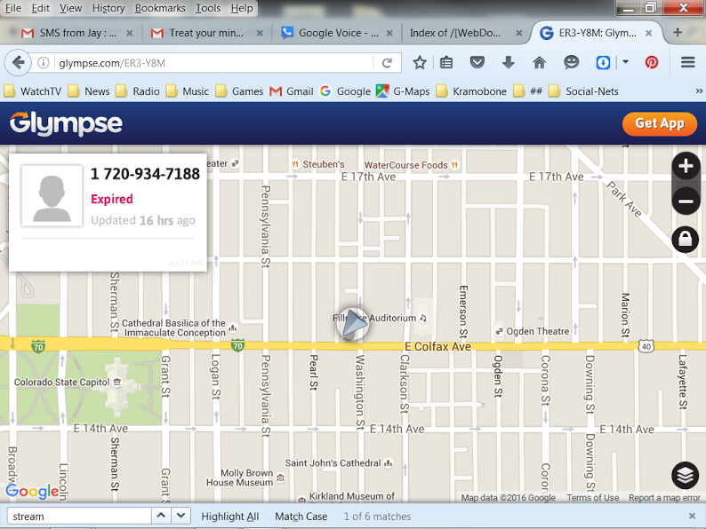Click Report a map error link

click(664, 498)
